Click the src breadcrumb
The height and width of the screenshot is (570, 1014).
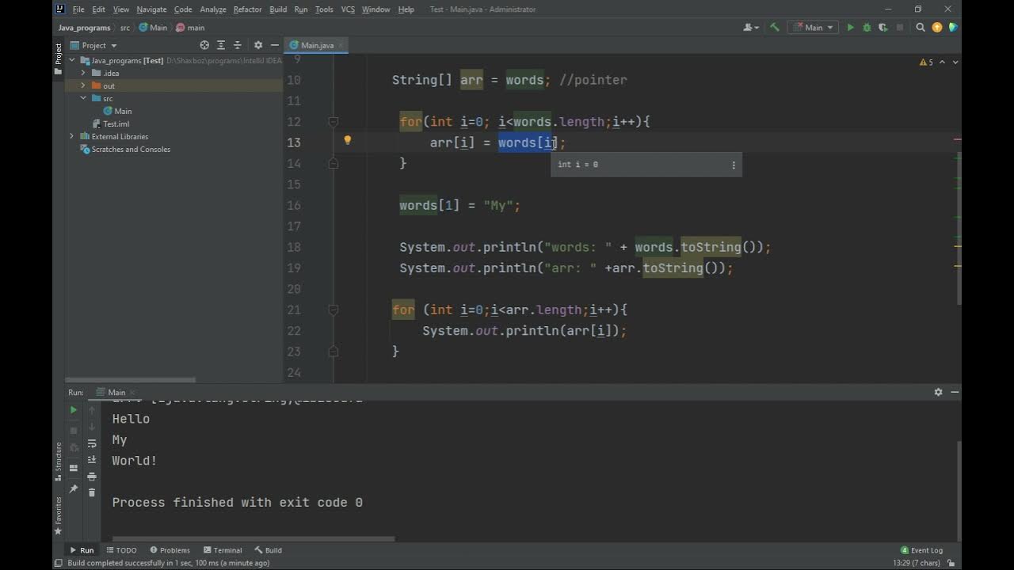tap(125, 28)
